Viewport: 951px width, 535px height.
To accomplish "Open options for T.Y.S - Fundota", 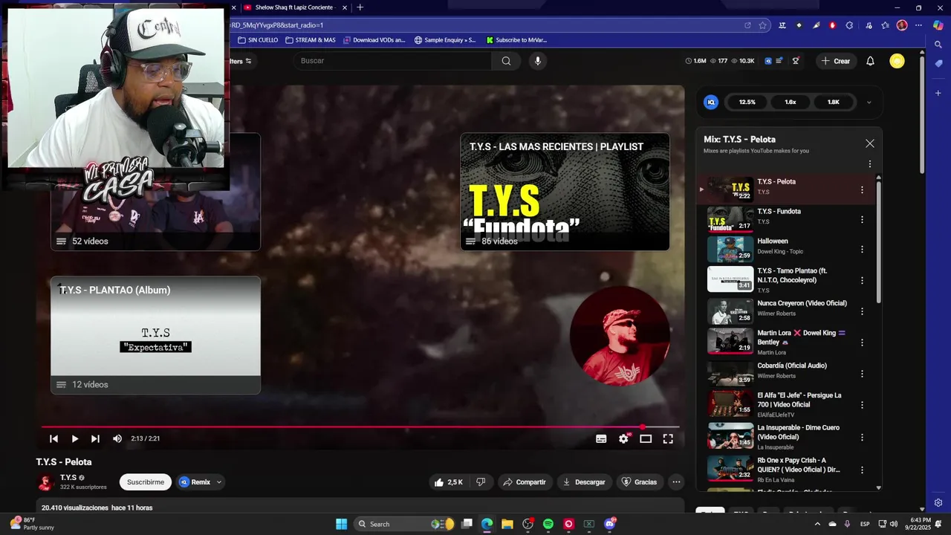I will click(x=862, y=220).
